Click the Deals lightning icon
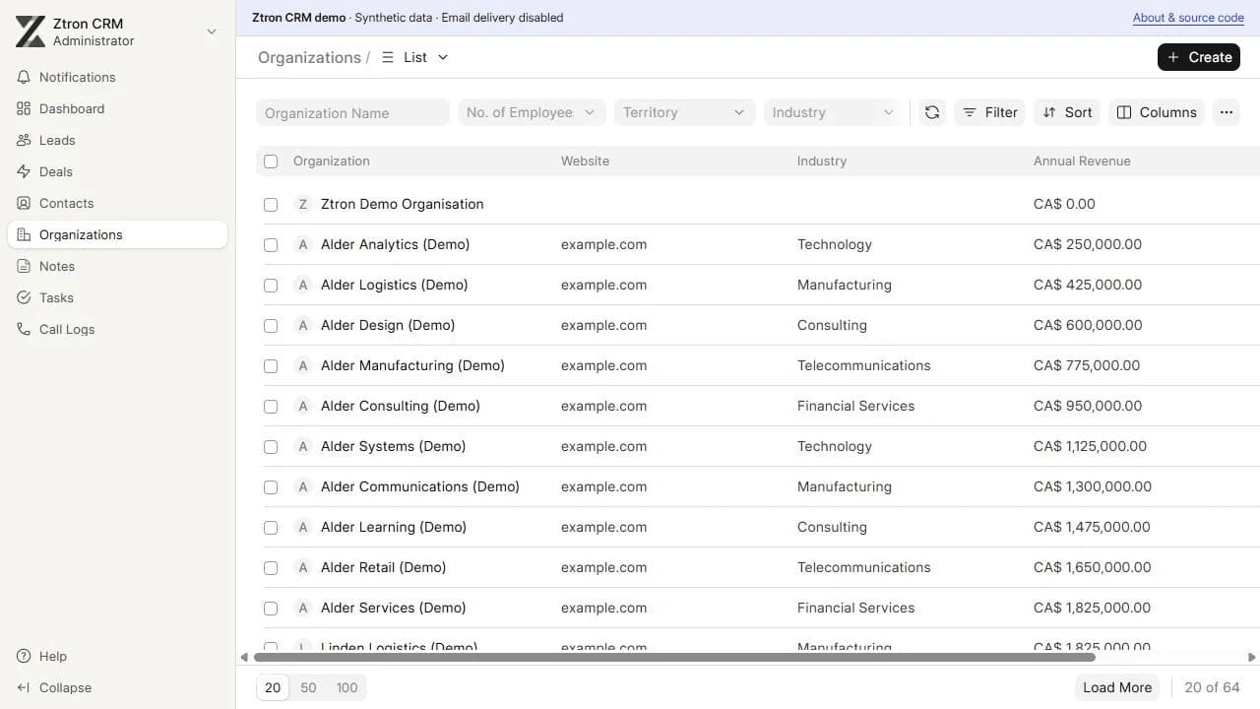The image size is (1260, 709). pos(24,171)
